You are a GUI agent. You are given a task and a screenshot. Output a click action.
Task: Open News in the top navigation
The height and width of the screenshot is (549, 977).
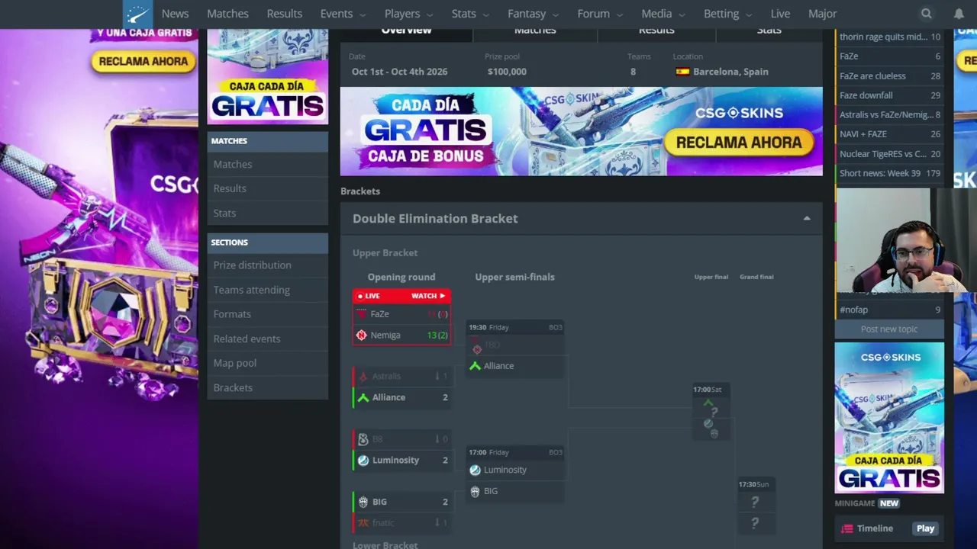[x=175, y=14]
